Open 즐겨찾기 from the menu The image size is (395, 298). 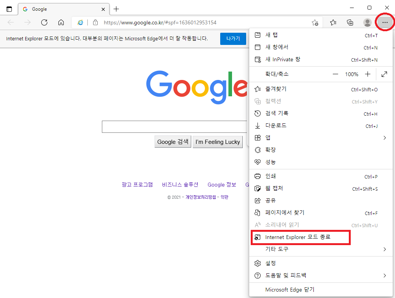[321, 89]
